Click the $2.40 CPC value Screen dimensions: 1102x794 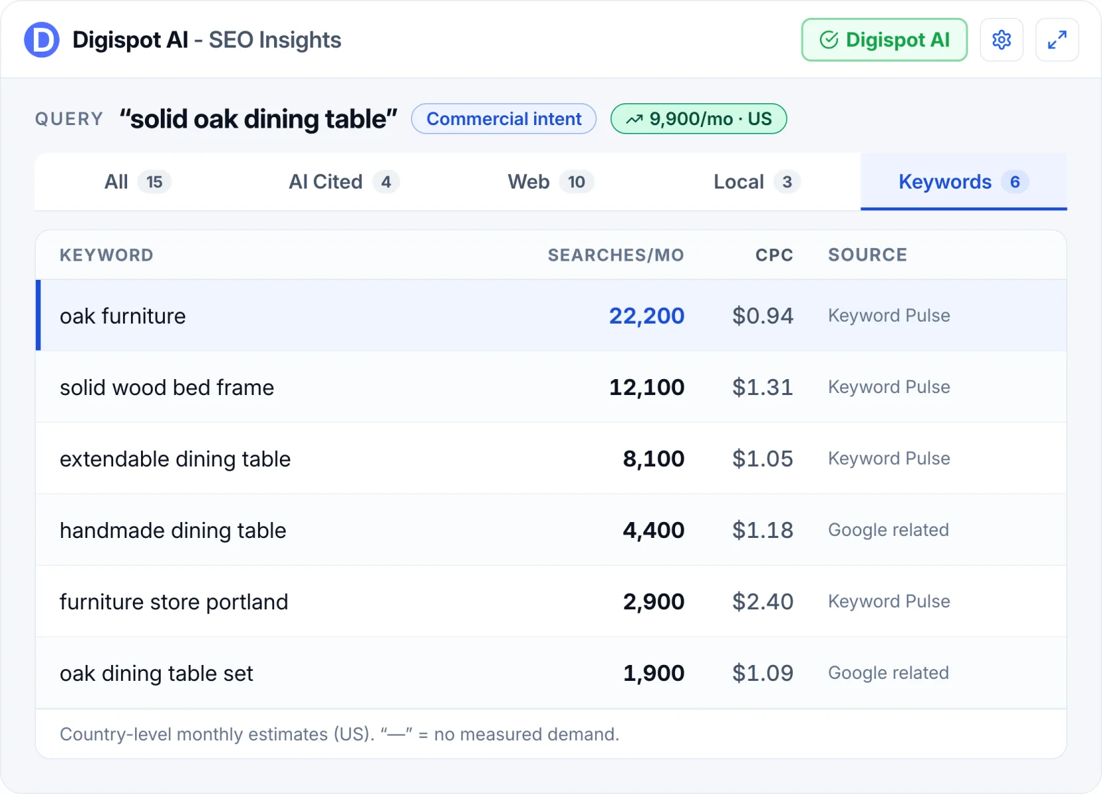pyautogui.click(x=762, y=602)
